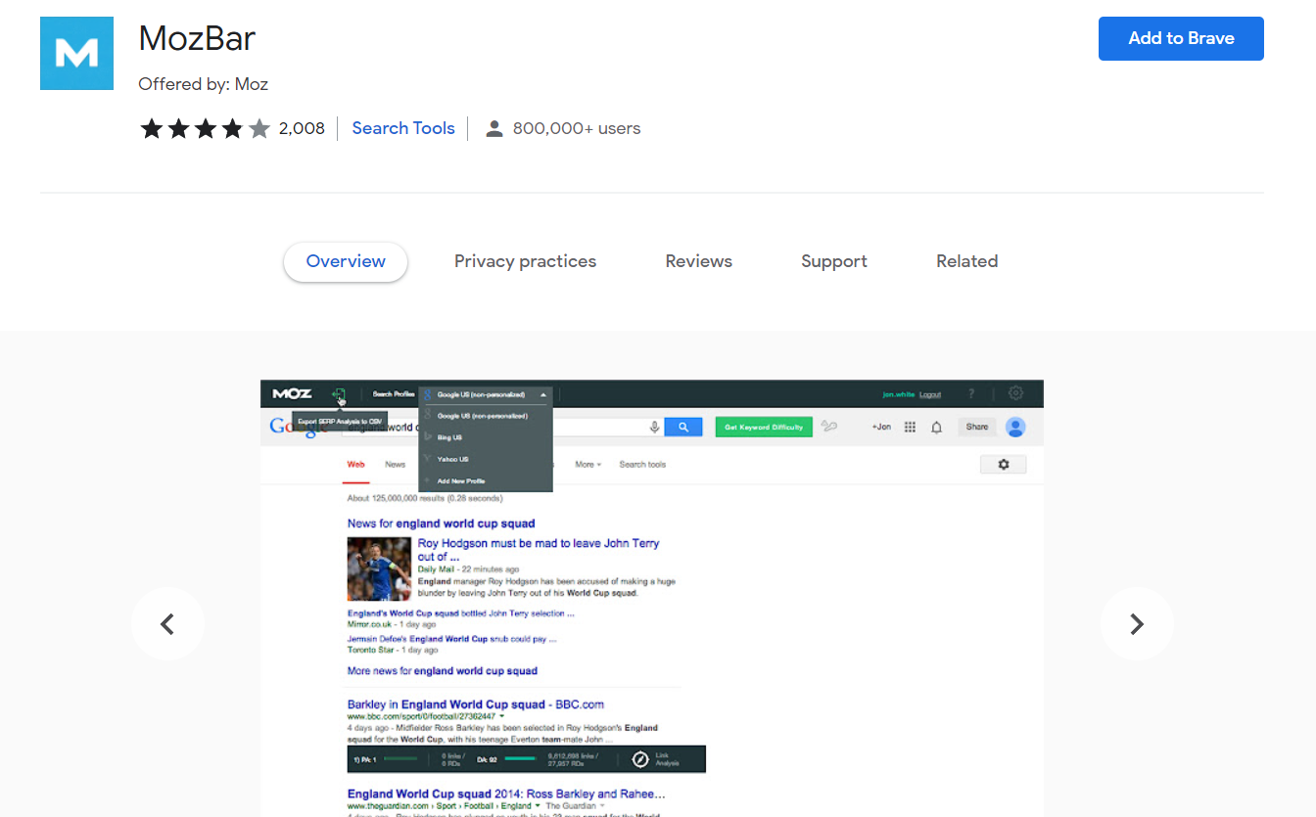This screenshot has width=1316, height=817.
Task: View the Related tab
Action: pos(966,261)
